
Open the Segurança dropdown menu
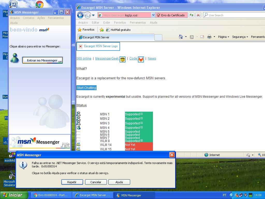(x=240, y=37)
